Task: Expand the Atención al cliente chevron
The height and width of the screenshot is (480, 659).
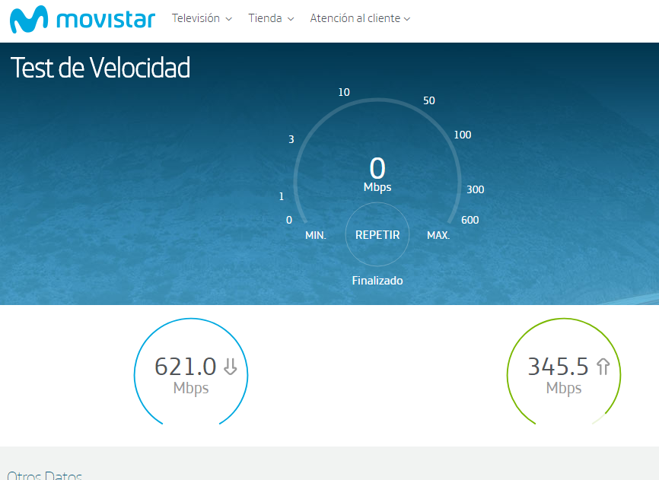Action: pos(407,19)
